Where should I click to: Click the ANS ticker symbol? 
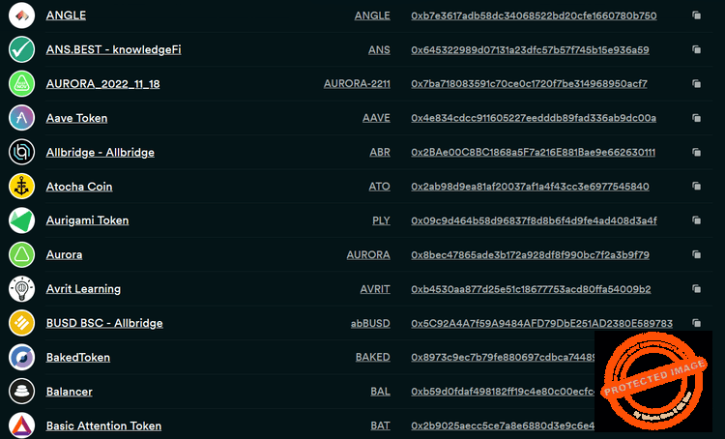tap(379, 49)
